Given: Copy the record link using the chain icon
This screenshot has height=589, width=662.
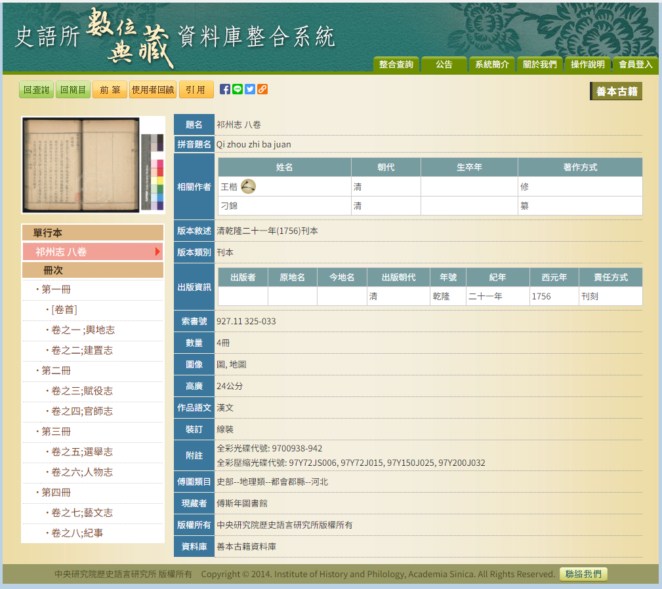Looking at the screenshot, I should coord(261,89).
